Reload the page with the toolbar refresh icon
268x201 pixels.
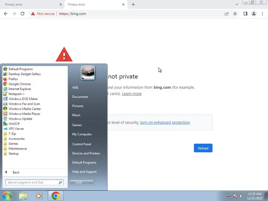(23, 14)
